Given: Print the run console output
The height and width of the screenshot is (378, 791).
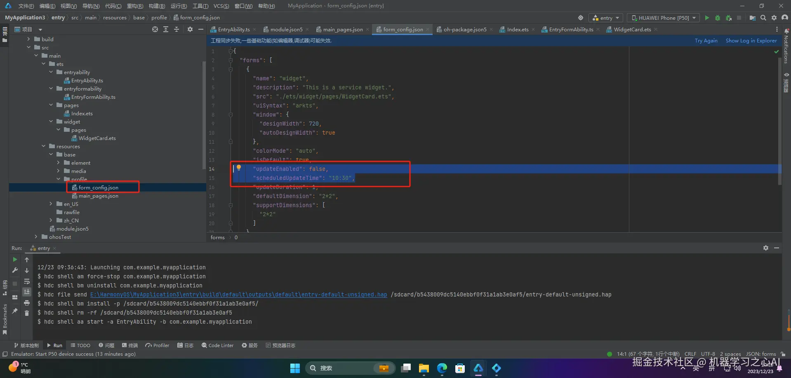Looking at the screenshot, I should coord(27,303).
